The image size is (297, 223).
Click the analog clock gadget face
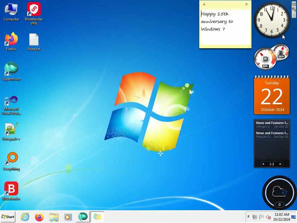(x=271, y=20)
